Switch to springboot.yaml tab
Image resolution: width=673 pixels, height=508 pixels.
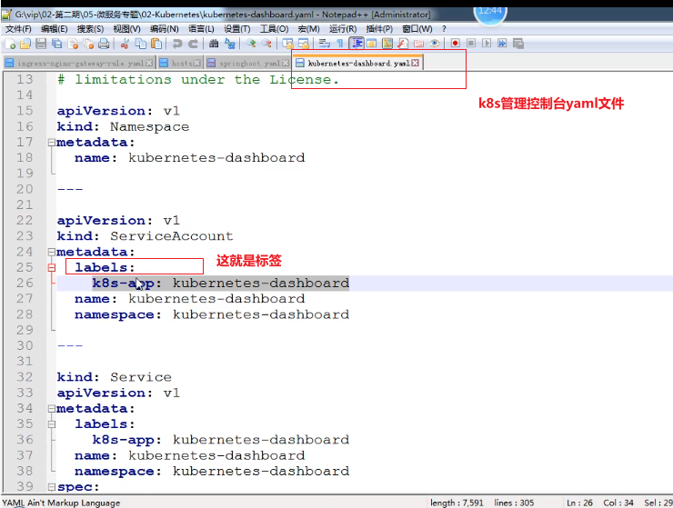[x=249, y=63]
